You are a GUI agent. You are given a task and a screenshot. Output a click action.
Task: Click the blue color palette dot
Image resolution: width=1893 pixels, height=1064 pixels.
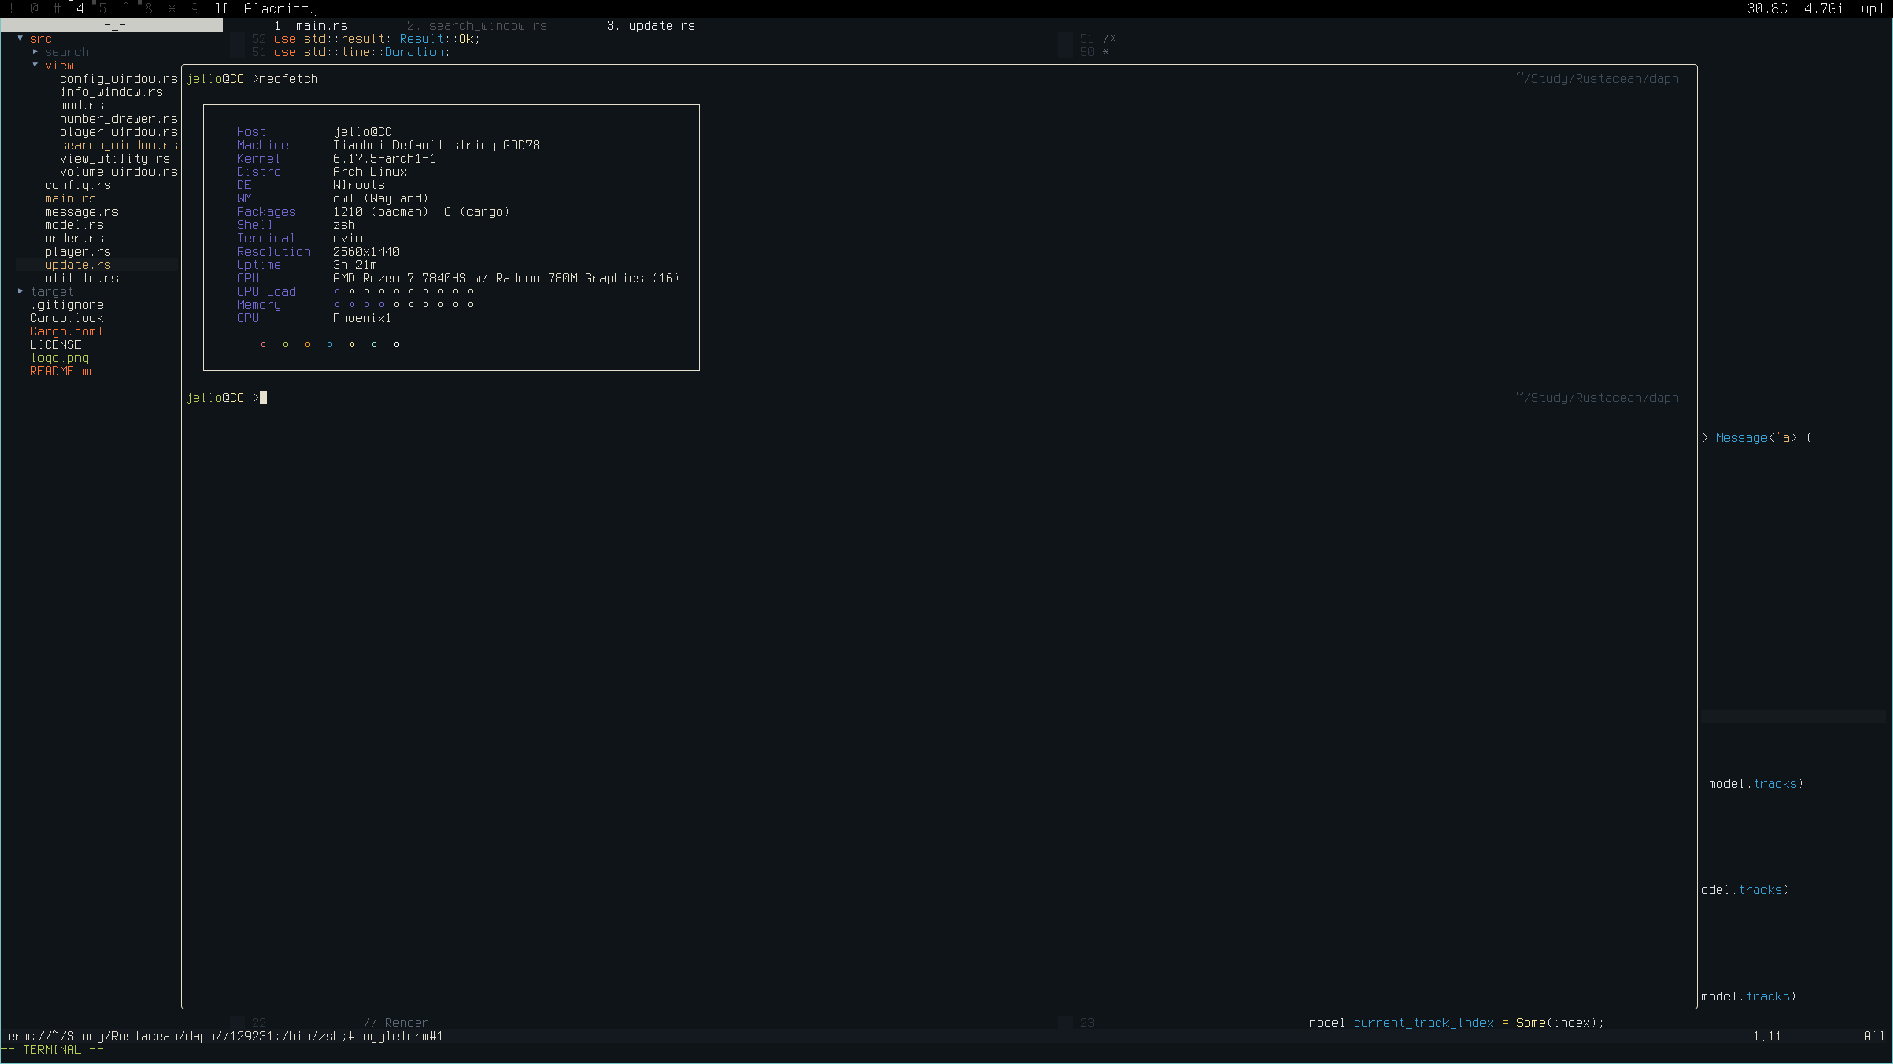point(330,344)
